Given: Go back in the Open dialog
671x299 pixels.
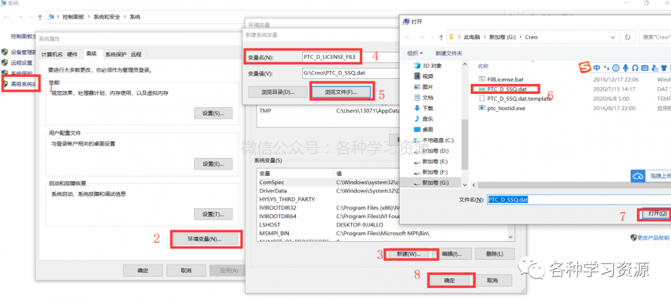Looking at the screenshot, I should 408,37.
